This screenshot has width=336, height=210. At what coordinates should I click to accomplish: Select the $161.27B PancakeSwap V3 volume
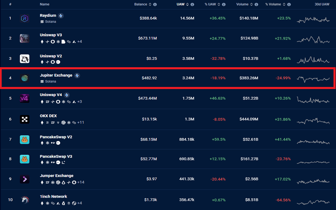tap(249, 159)
